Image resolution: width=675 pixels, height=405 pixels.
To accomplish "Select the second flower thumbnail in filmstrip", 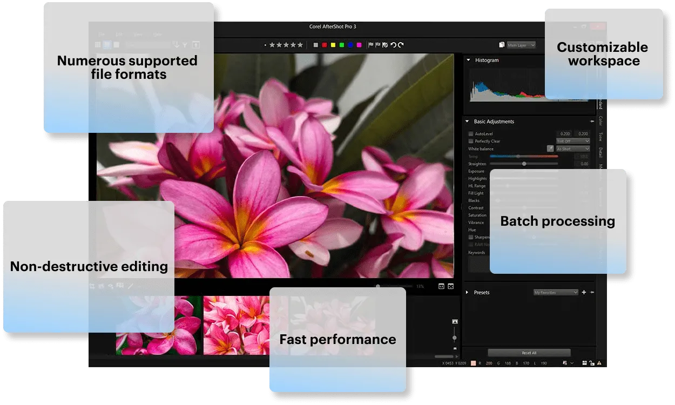I will (236, 325).
